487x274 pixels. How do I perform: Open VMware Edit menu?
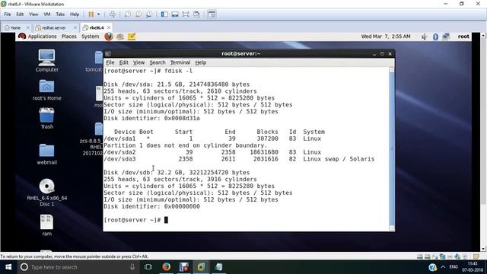coord(20,14)
